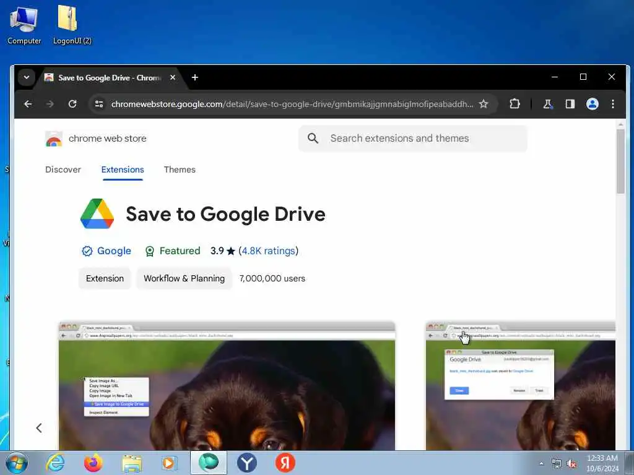
Task: Open the Chrome profile avatar menu
Action: pos(593,104)
